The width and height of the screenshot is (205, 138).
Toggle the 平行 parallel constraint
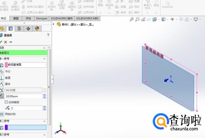pyautogui.click(x=2, y=71)
